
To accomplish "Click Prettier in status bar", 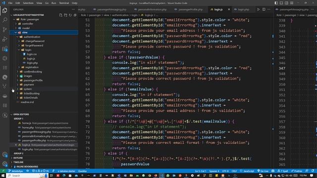I will tap(297, 171).
